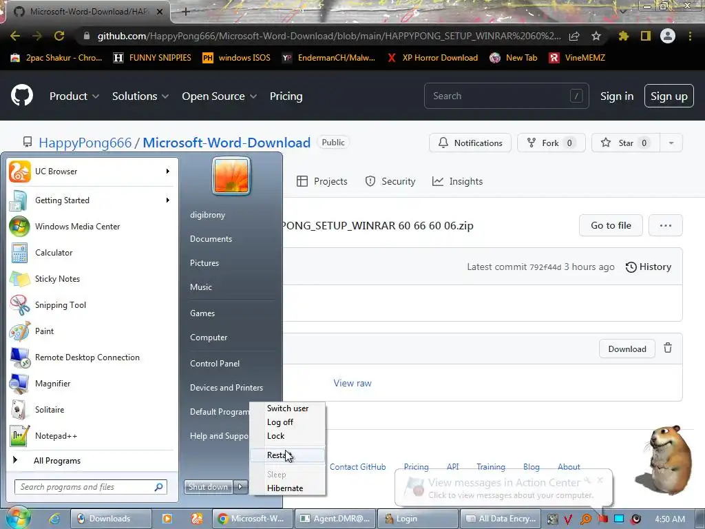Select Switch user from the power menu
The image size is (705, 529).
(287, 408)
